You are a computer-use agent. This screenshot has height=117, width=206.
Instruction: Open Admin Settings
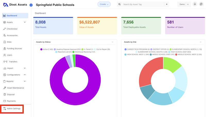(x=14, y=109)
